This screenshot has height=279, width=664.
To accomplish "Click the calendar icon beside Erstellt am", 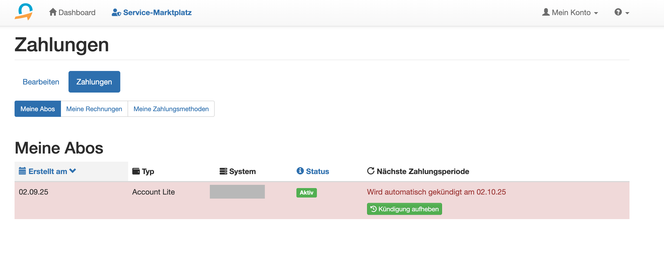I will (x=22, y=171).
